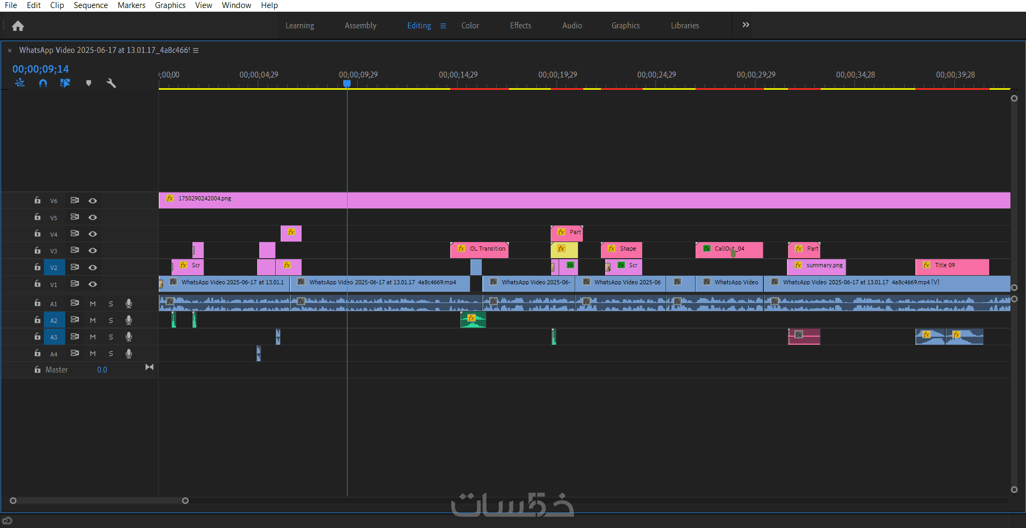Hide the V5 track output eye
This screenshot has width=1026, height=528.
coord(92,218)
